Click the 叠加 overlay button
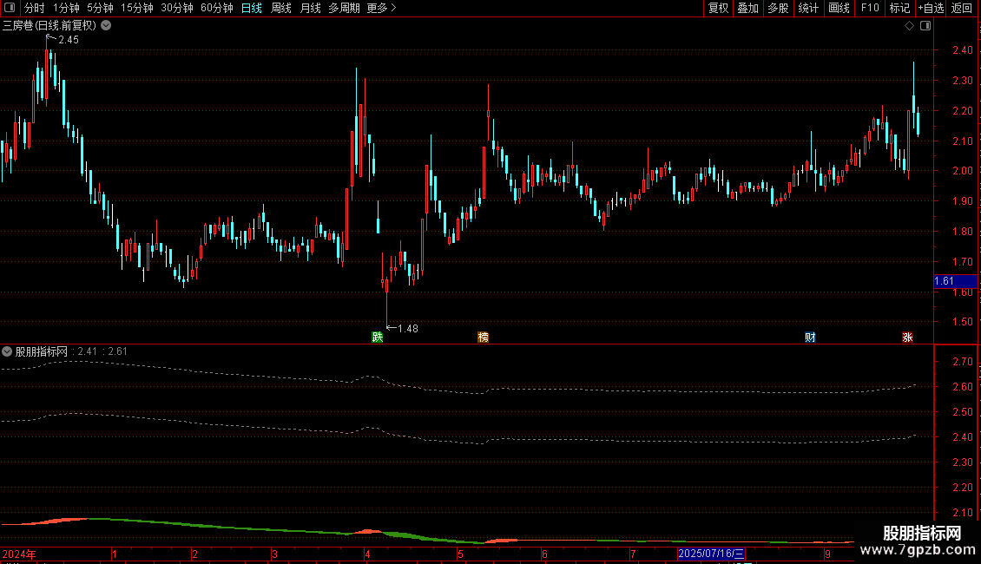Screen dimensions: 981x564 748,8
